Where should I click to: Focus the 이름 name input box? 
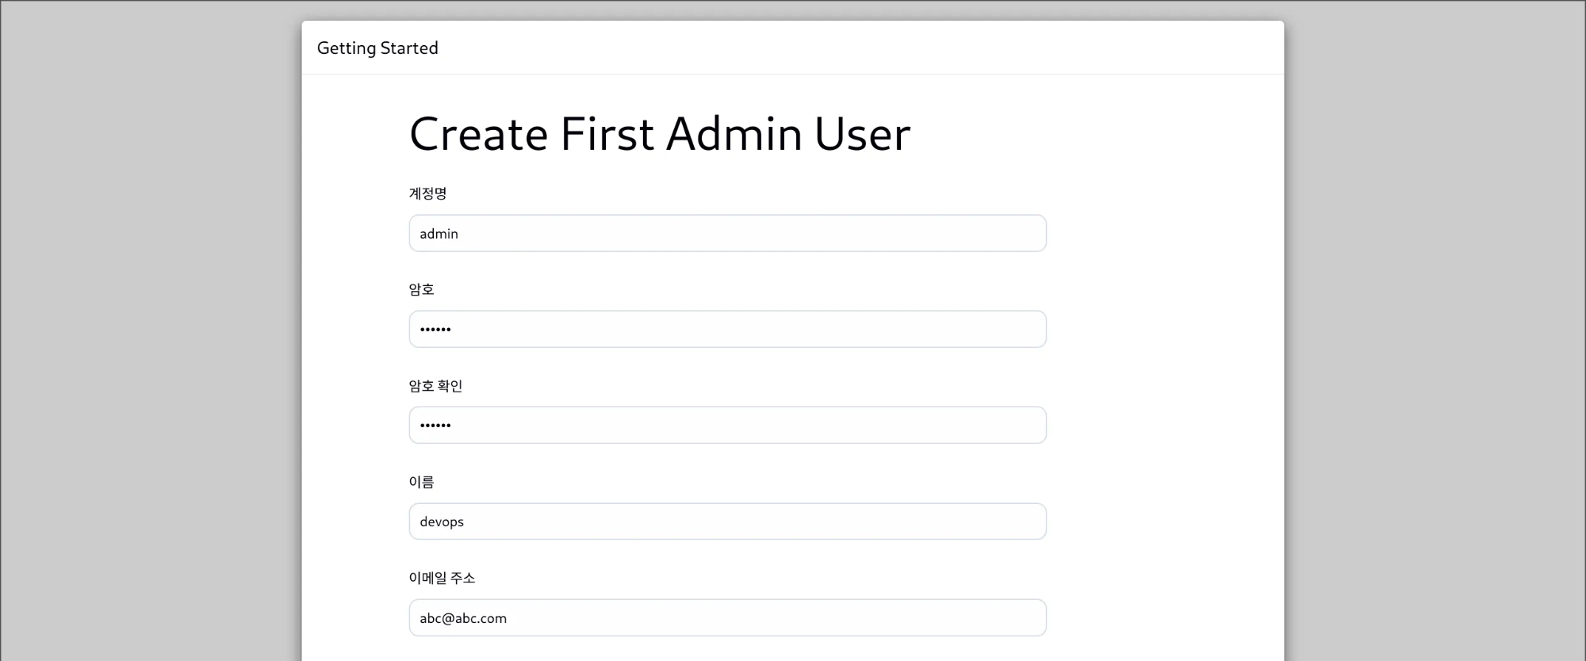727,522
